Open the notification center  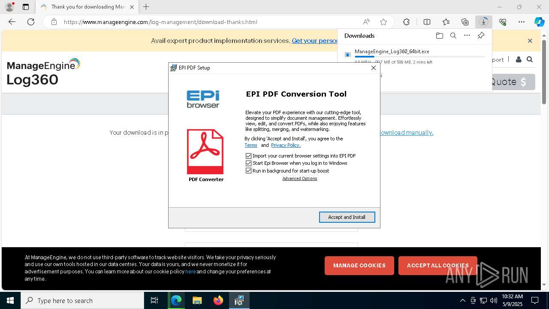pyautogui.click(x=535, y=300)
